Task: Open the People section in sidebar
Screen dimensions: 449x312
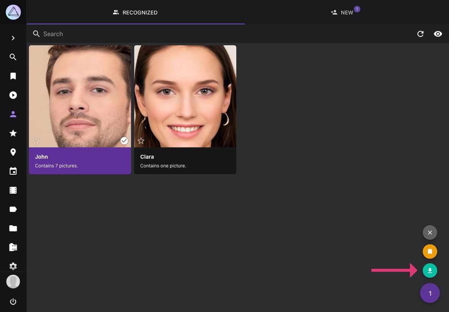Action: [x=13, y=114]
